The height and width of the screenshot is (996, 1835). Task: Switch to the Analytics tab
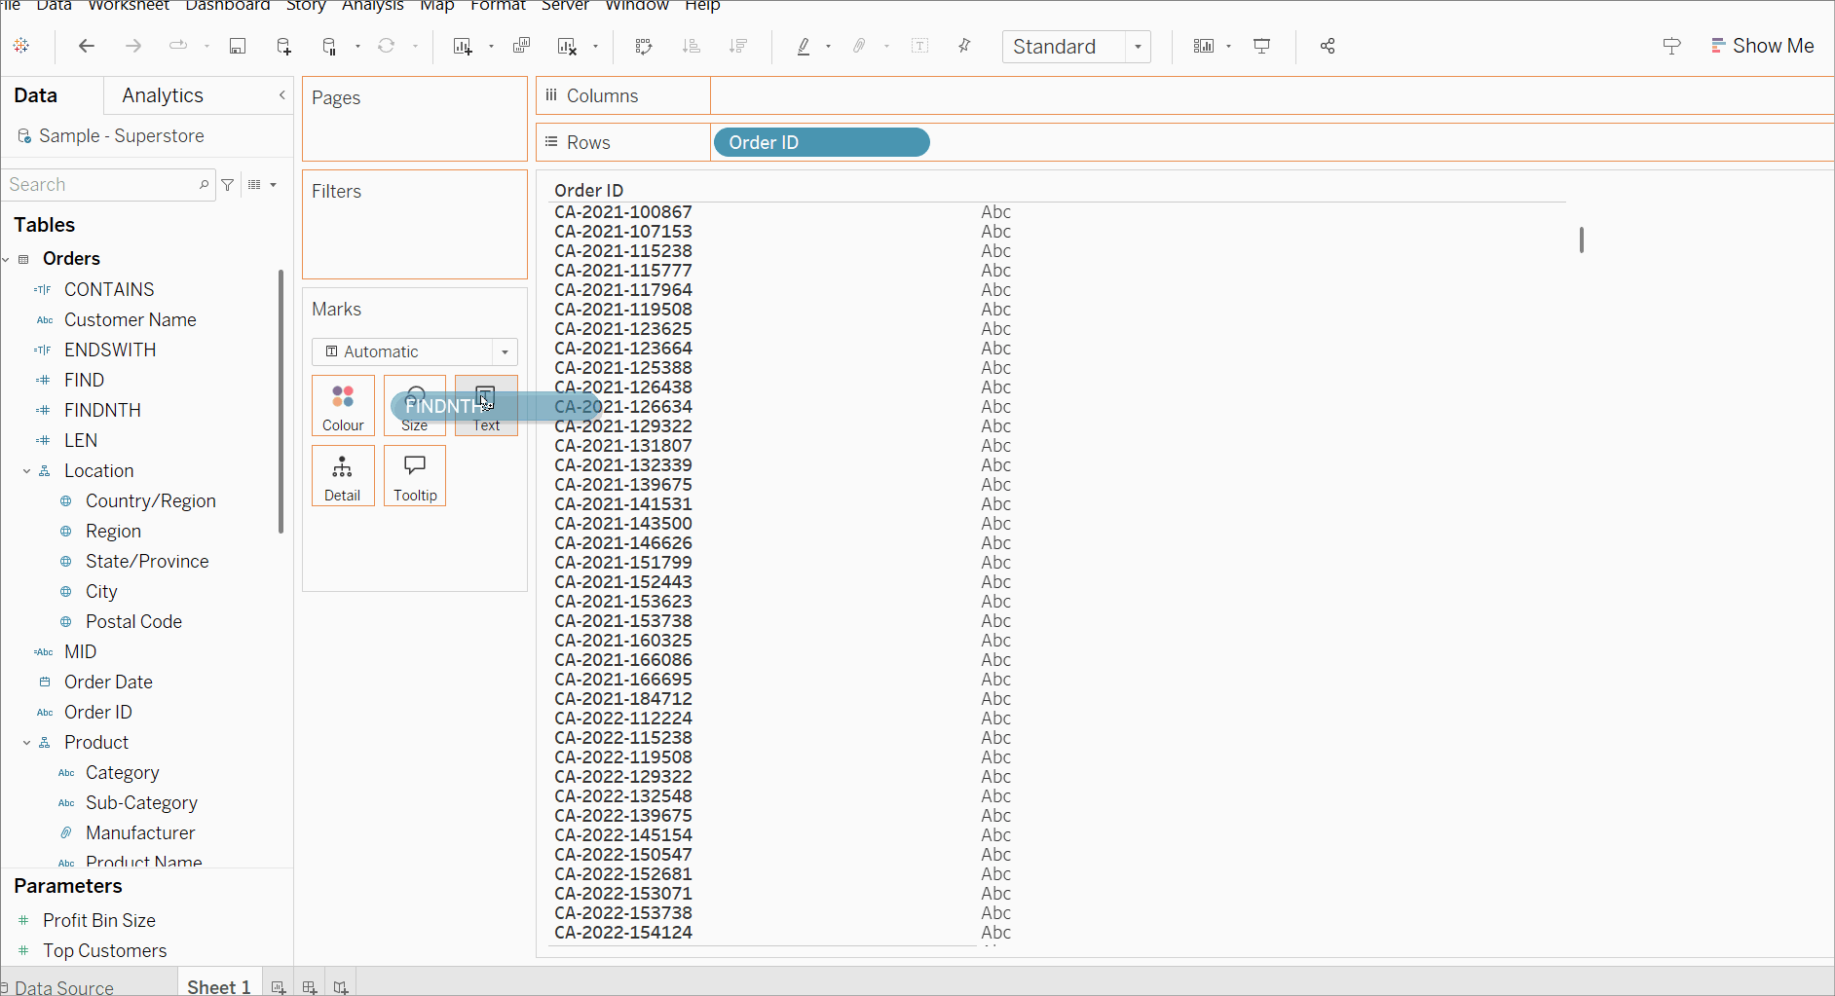[x=163, y=95]
